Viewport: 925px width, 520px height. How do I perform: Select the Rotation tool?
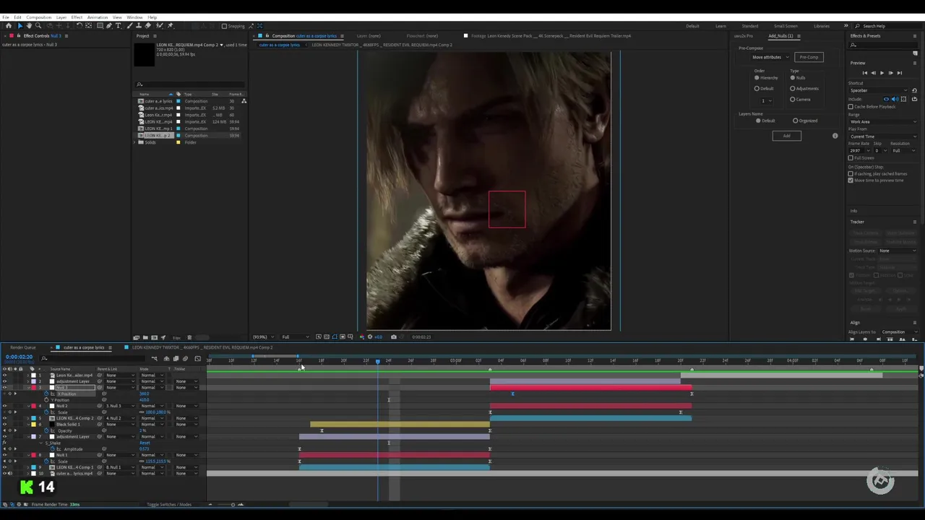click(x=79, y=26)
